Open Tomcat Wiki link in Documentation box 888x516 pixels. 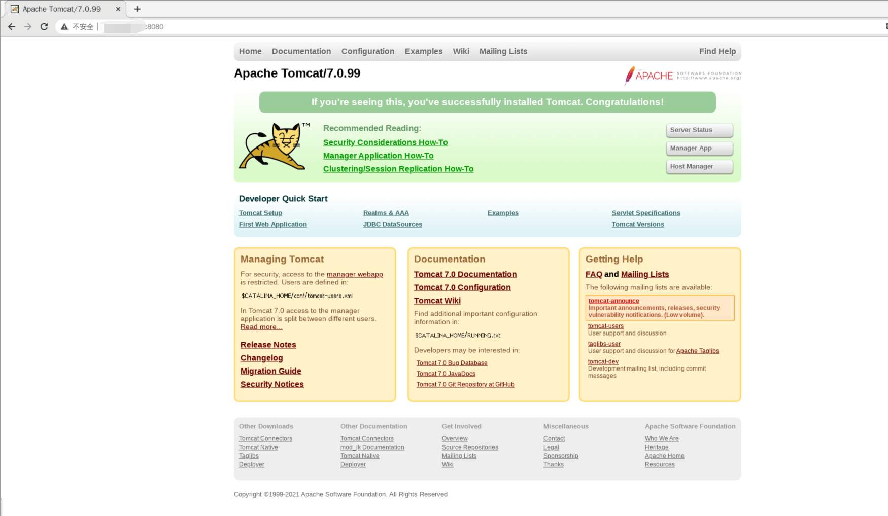[437, 301]
